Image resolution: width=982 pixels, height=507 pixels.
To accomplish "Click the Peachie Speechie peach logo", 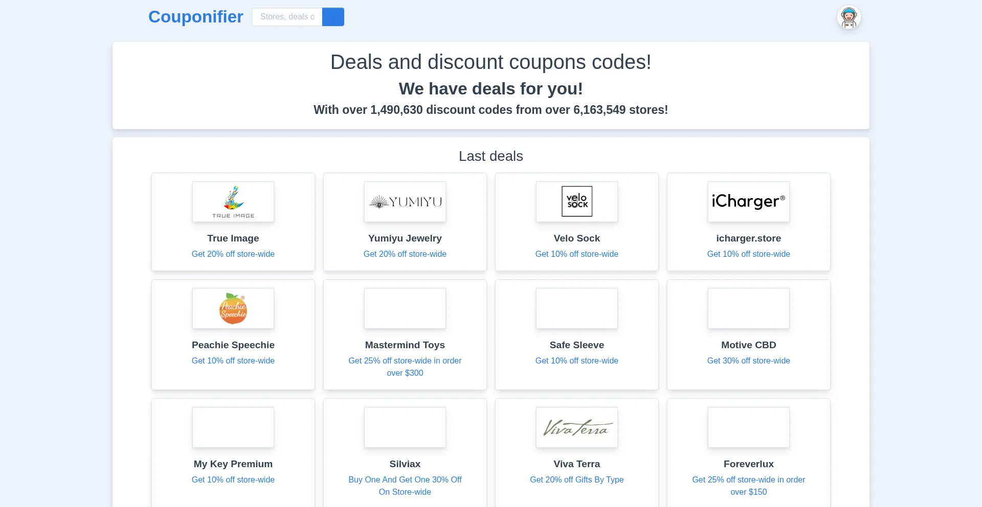I will pyautogui.click(x=233, y=308).
